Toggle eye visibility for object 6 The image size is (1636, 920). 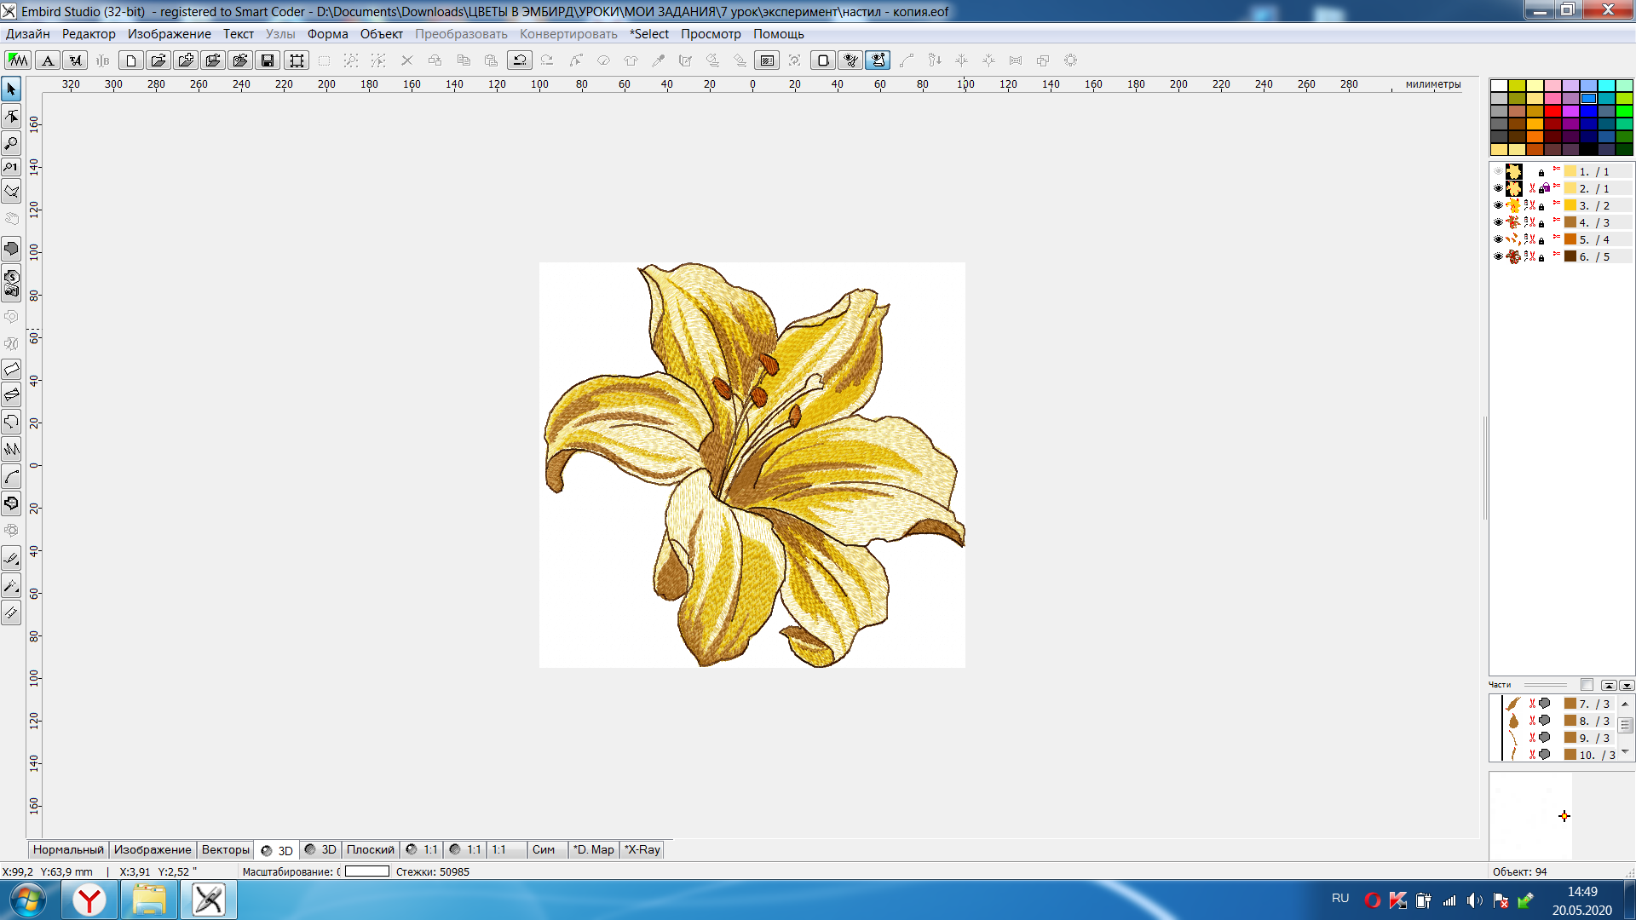coord(1498,256)
